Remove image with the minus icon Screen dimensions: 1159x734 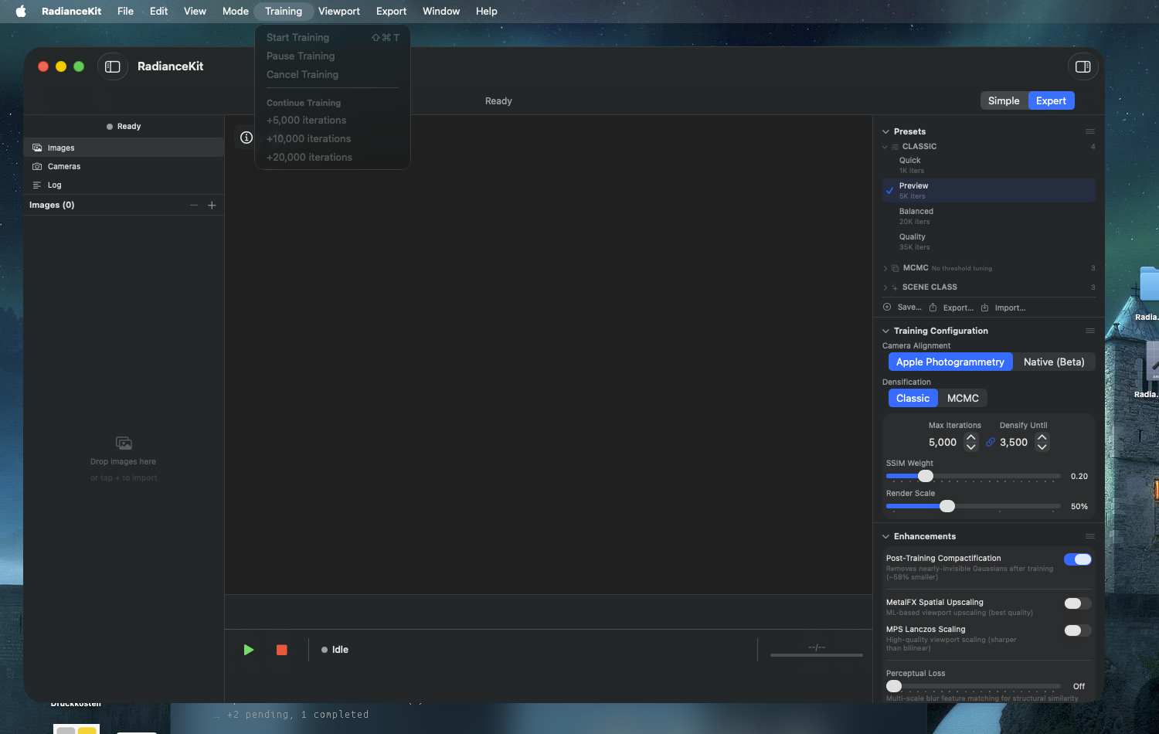point(194,205)
